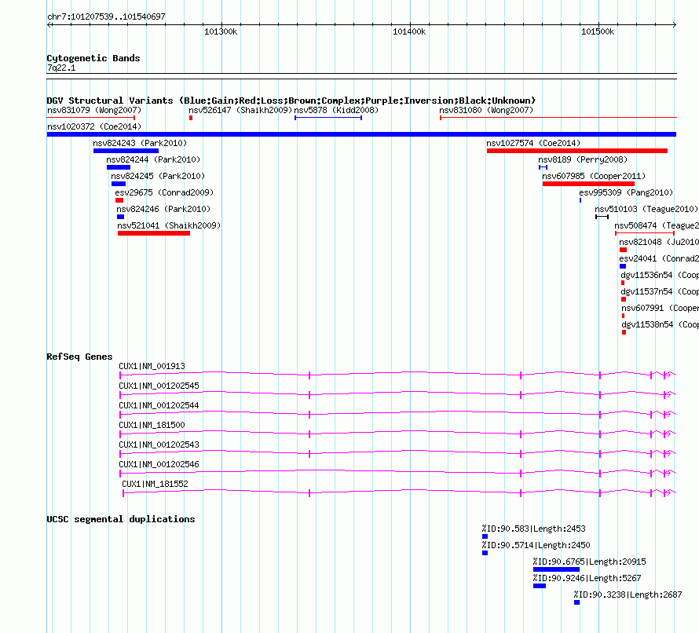Click the UCSC segmental duplications track title

click(x=121, y=519)
